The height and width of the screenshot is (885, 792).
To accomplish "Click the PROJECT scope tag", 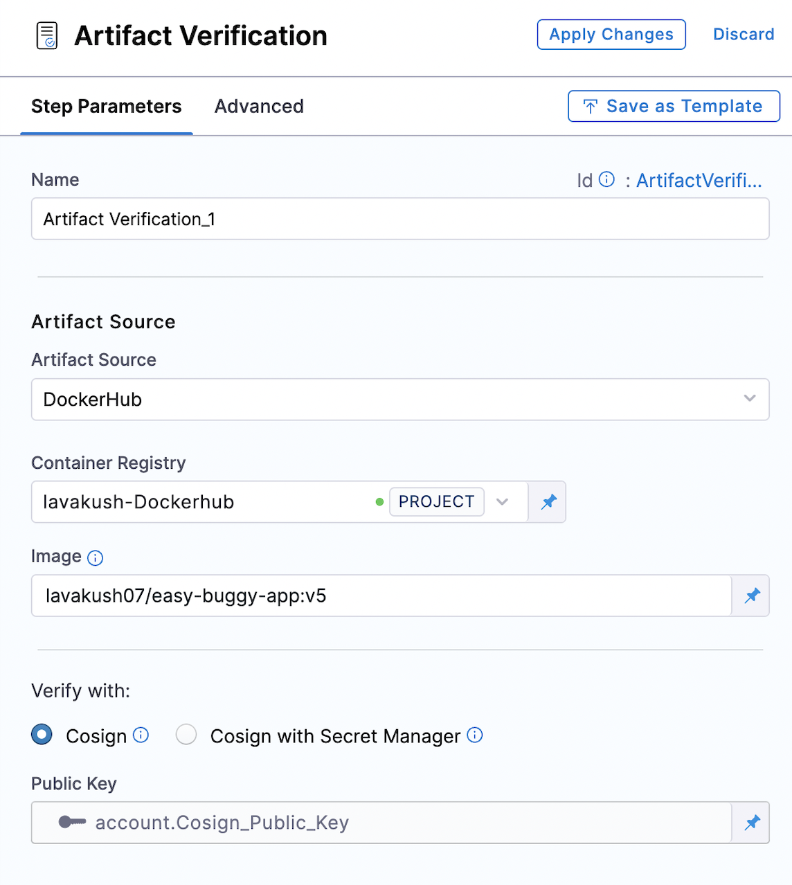I will coord(437,501).
